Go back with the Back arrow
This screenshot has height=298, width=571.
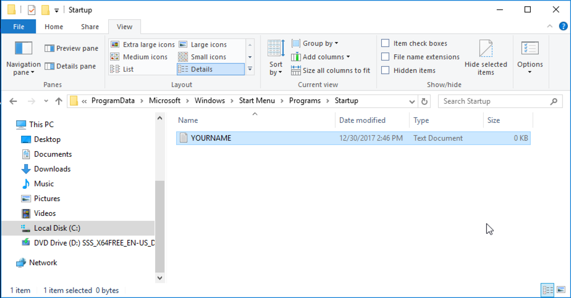[x=13, y=101]
